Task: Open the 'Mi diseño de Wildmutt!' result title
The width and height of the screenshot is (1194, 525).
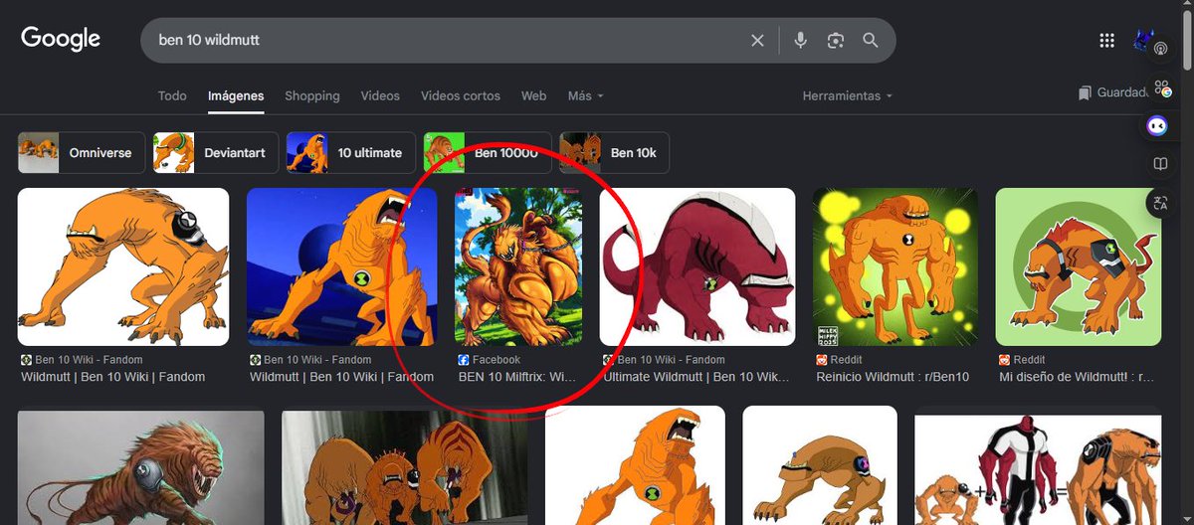Action: 1077,377
